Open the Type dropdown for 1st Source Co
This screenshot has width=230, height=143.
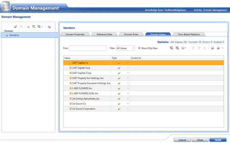tap(128, 104)
